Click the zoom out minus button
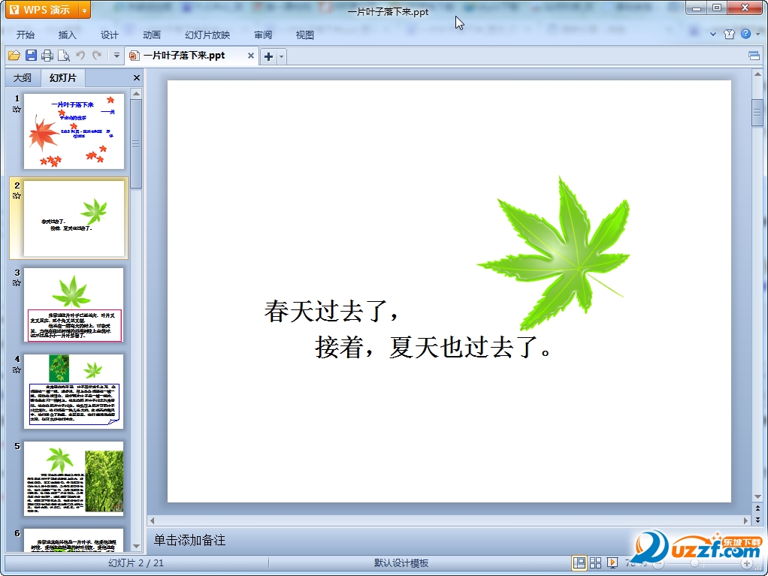 [x=659, y=564]
